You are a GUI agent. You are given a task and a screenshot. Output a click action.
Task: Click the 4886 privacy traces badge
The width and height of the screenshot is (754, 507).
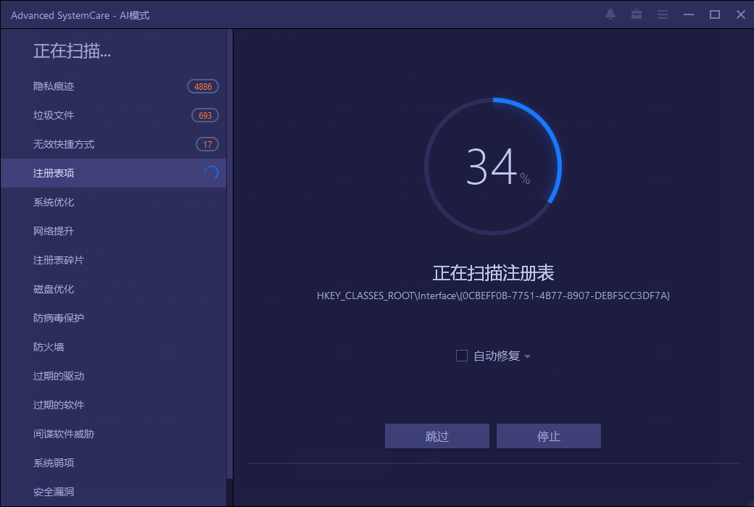(203, 86)
